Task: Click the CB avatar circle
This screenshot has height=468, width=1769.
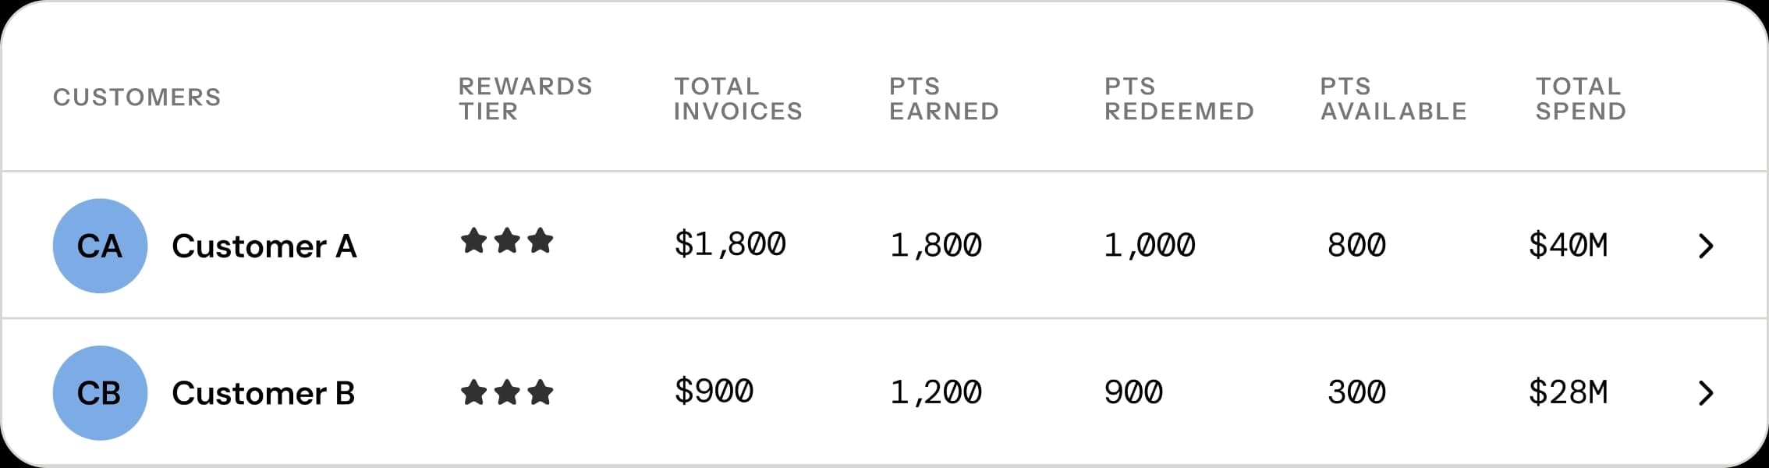Action: click(100, 392)
